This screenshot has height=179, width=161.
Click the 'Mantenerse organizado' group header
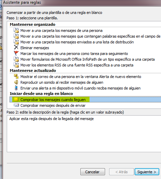point(33,24)
